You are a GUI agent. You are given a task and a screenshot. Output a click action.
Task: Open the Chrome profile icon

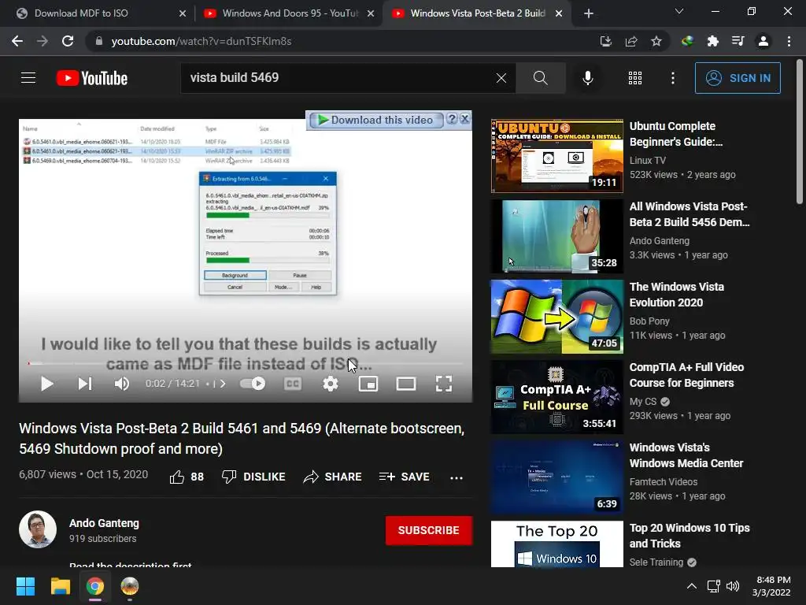763,41
